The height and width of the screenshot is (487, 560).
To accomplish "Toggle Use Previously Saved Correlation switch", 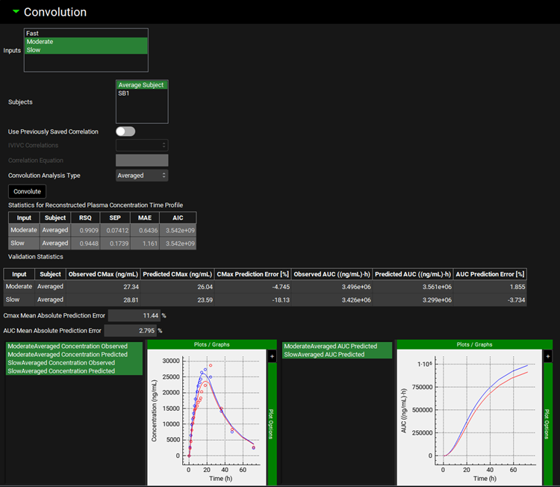I will coord(125,131).
